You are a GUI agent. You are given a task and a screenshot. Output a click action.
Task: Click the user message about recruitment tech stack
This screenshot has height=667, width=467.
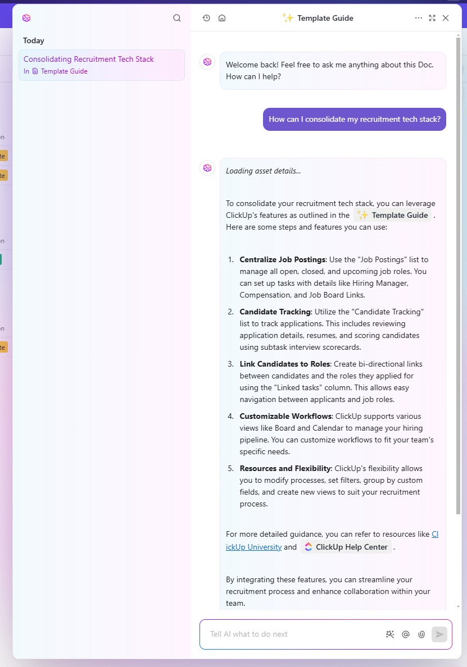pyautogui.click(x=355, y=119)
